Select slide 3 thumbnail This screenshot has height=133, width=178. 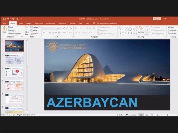point(14,72)
